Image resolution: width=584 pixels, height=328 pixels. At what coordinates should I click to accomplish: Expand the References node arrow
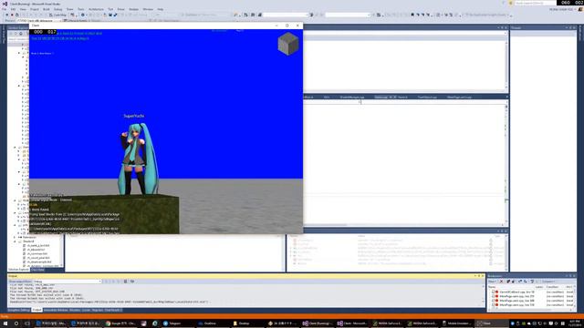[x=15, y=237]
